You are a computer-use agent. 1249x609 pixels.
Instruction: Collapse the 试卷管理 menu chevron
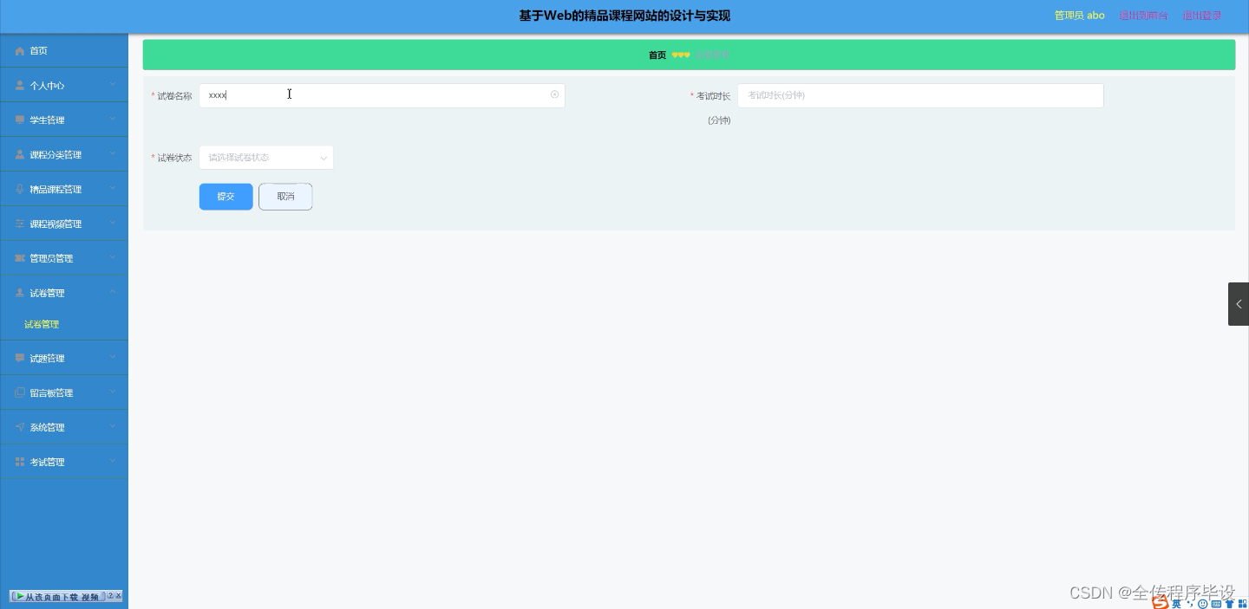click(113, 293)
